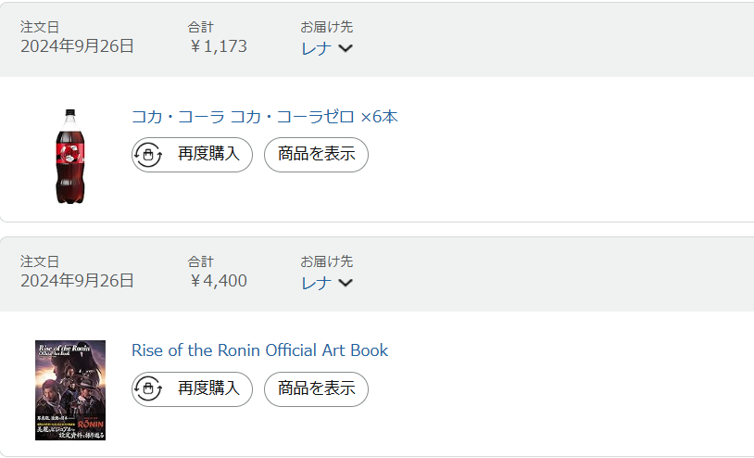The height and width of the screenshot is (458, 754).
Task: Click the お届け先 label in the art book order
Action: pyautogui.click(x=326, y=261)
